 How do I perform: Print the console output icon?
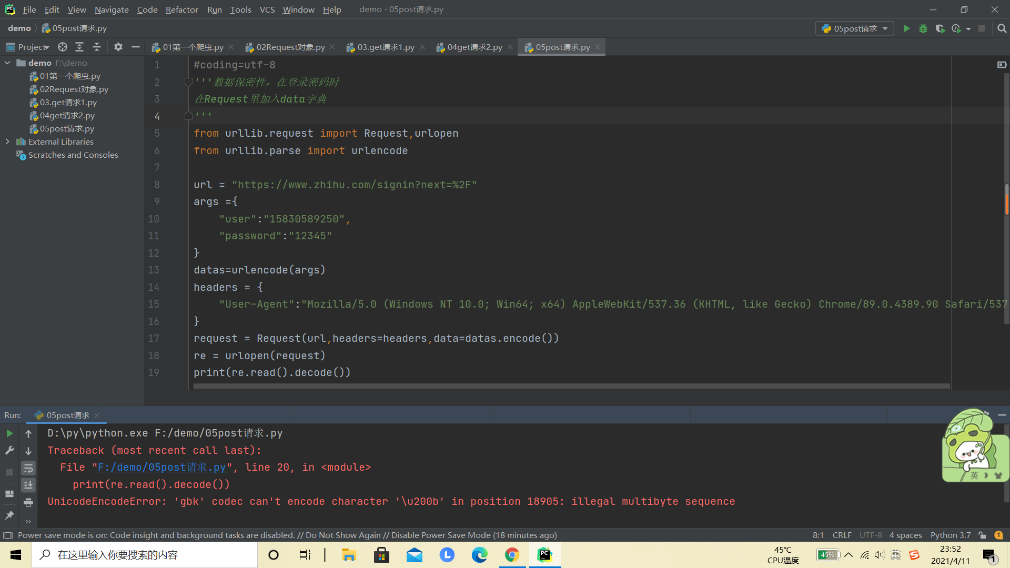[28, 502]
